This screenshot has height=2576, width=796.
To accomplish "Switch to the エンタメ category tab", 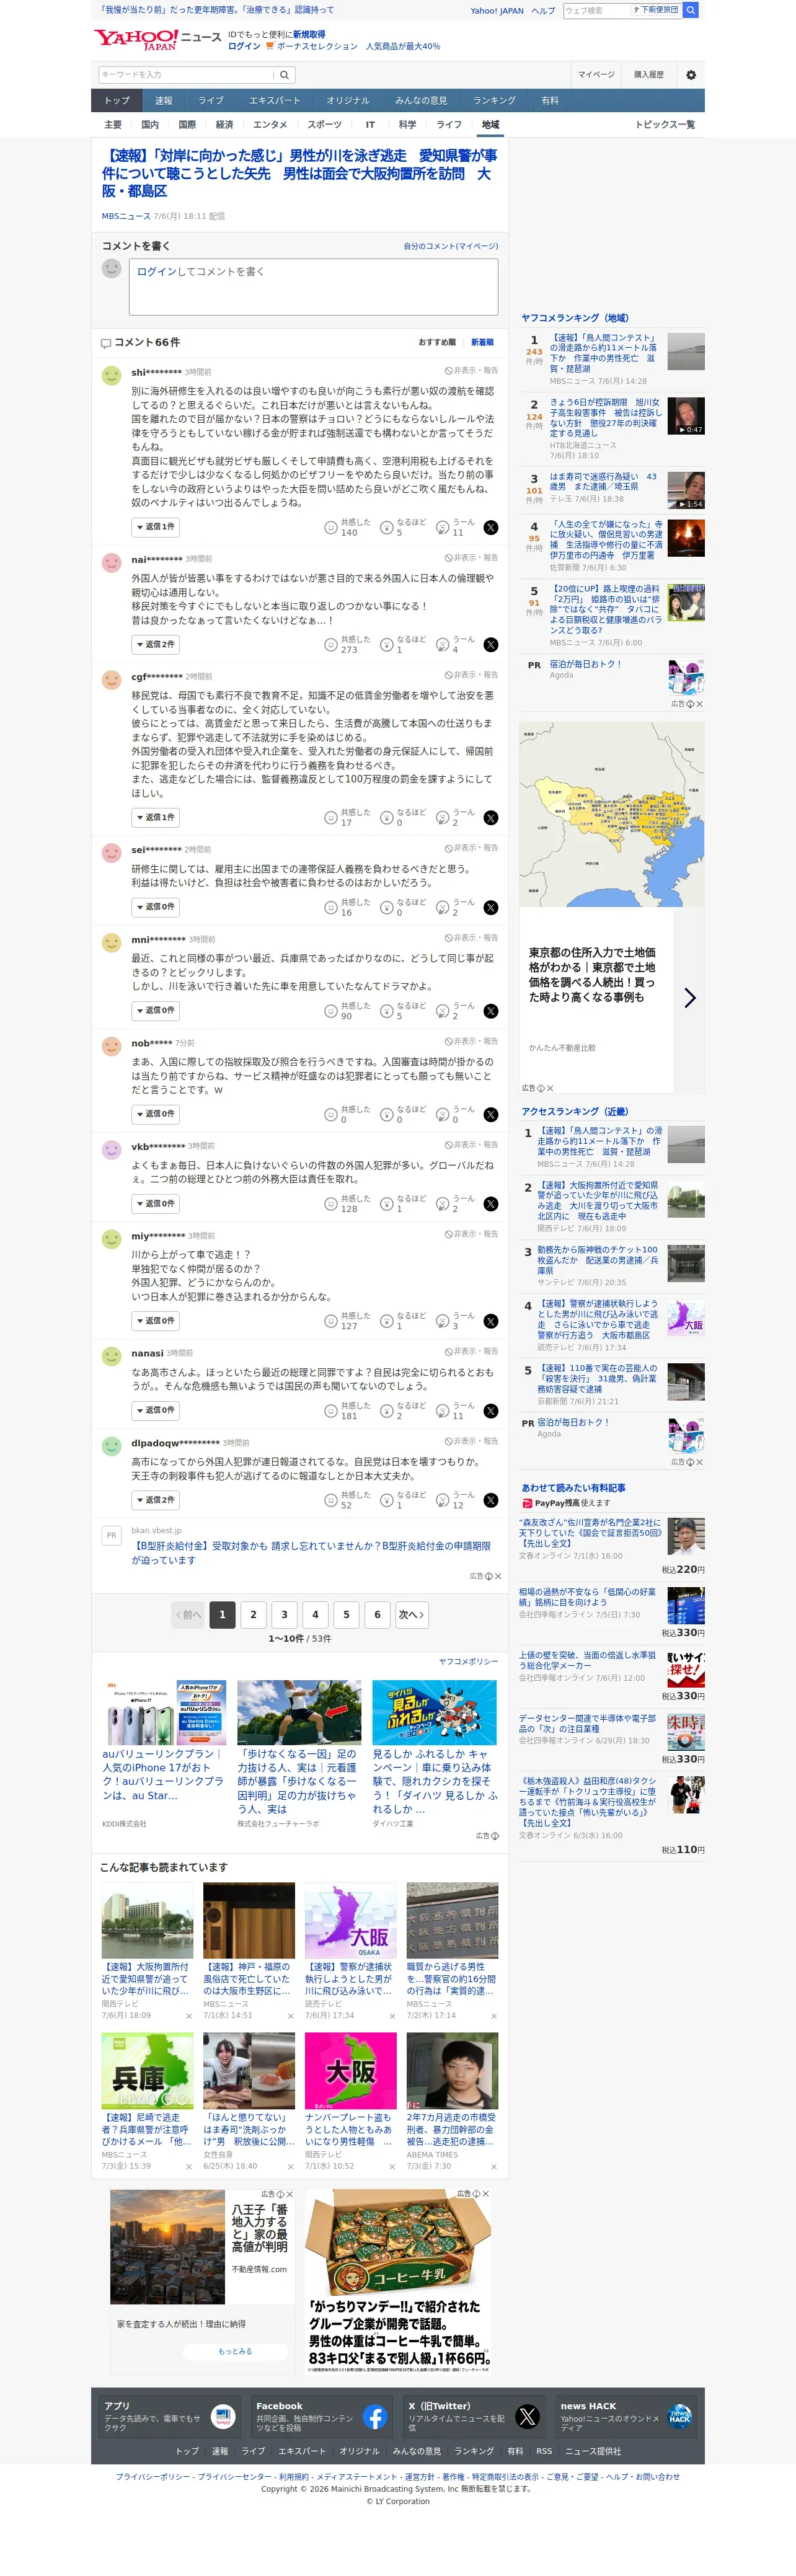I will coord(270,125).
